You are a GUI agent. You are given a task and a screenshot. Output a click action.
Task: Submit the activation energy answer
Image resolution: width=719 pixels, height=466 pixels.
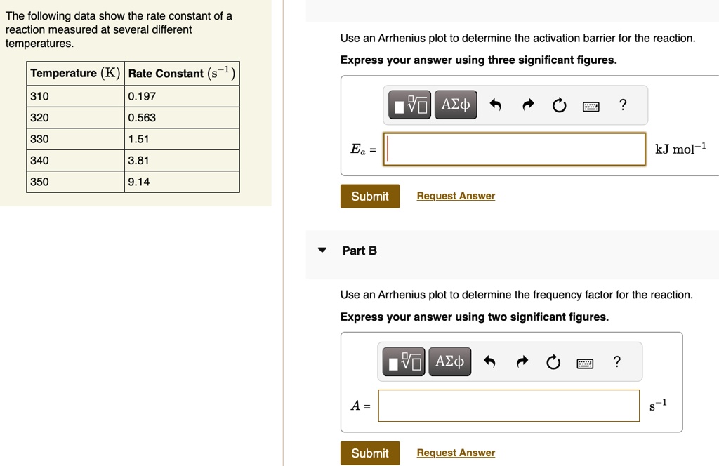click(x=370, y=197)
